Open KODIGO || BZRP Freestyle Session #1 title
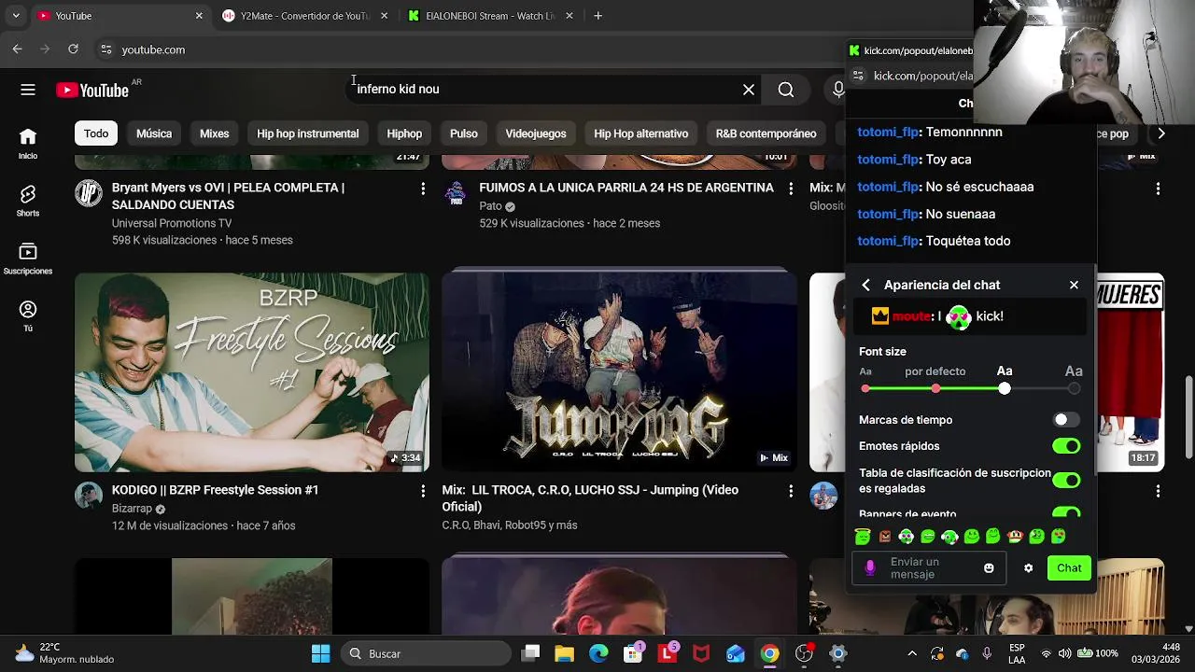The image size is (1195, 672). pyautogui.click(x=216, y=490)
